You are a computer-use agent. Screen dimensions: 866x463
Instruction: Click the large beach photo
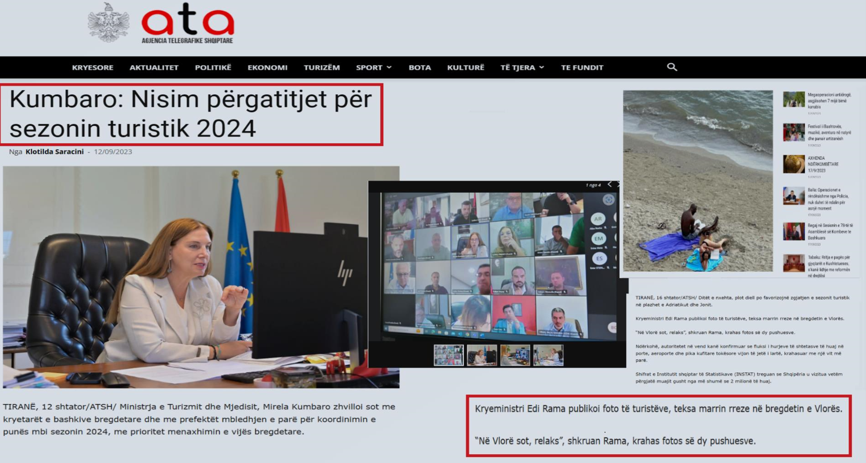697,181
